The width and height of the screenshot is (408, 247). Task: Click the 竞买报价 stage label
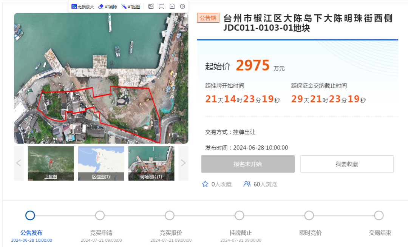click(171, 233)
